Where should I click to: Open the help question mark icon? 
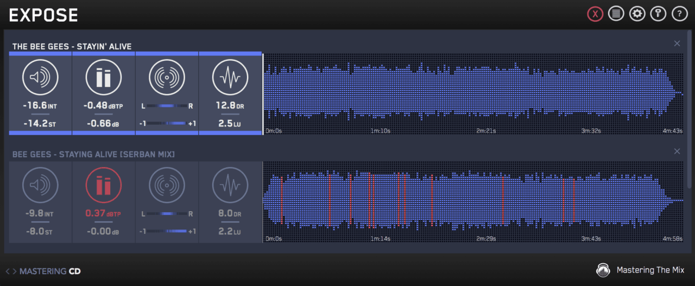coord(680,14)
